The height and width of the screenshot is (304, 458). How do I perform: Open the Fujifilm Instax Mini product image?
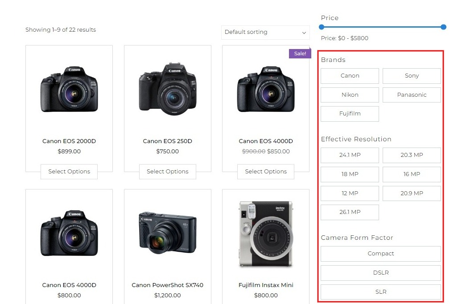(x=266, y=234)
